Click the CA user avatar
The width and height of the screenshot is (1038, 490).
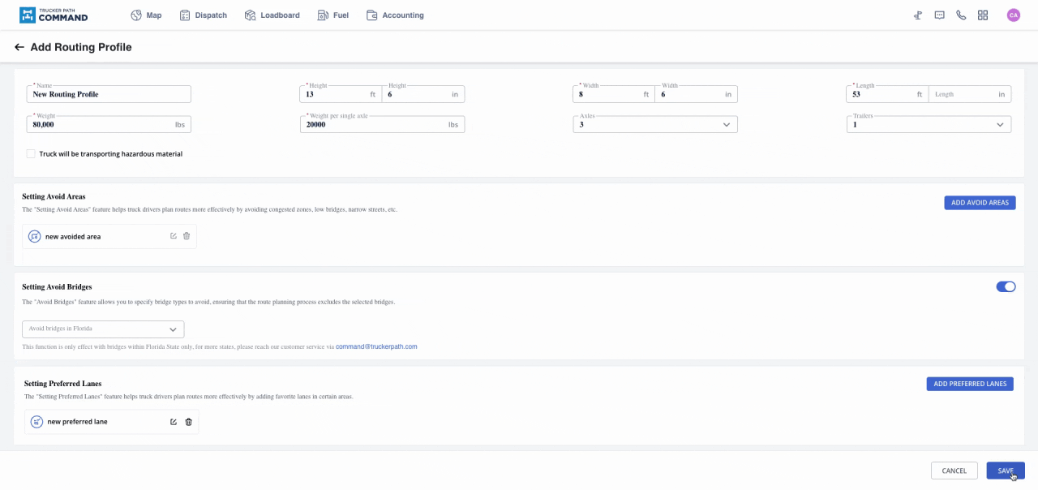[x=1013, y=15]
